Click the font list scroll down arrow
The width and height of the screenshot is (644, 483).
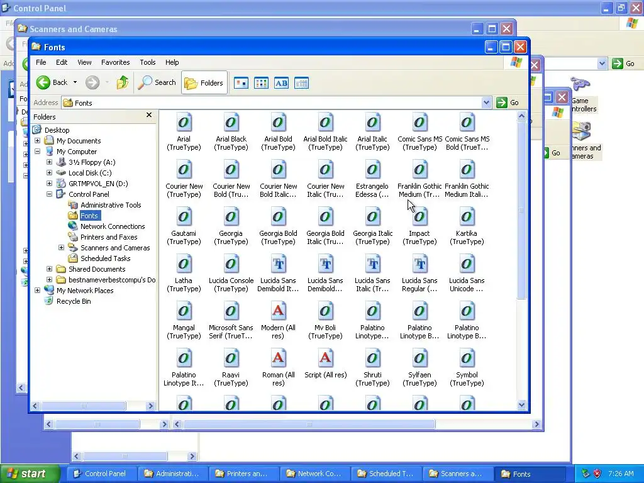coord(521,405)
